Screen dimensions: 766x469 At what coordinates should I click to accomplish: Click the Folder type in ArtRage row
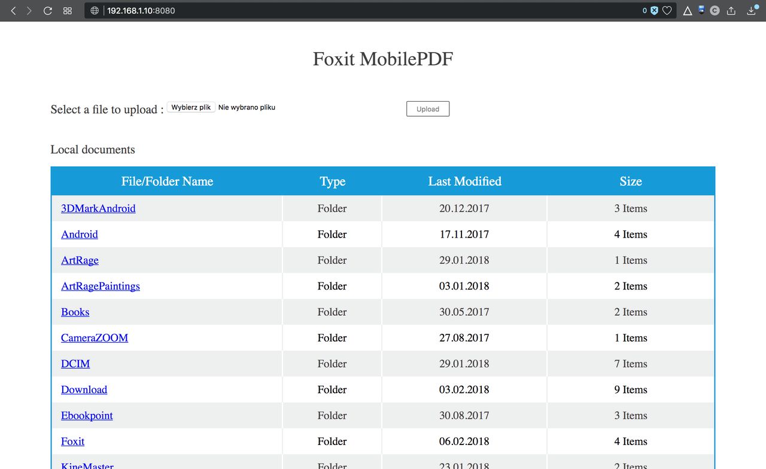tap(332, 260)
